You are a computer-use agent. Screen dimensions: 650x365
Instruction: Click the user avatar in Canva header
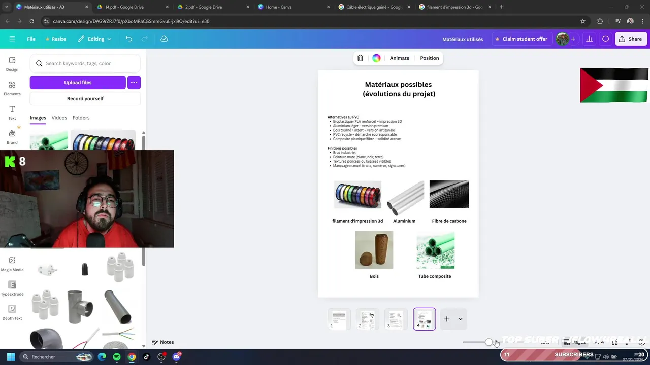click(562, 39)
